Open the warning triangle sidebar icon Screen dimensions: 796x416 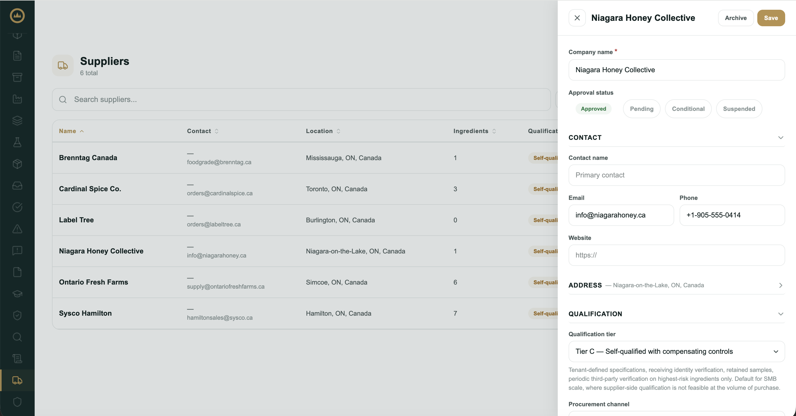17,229
